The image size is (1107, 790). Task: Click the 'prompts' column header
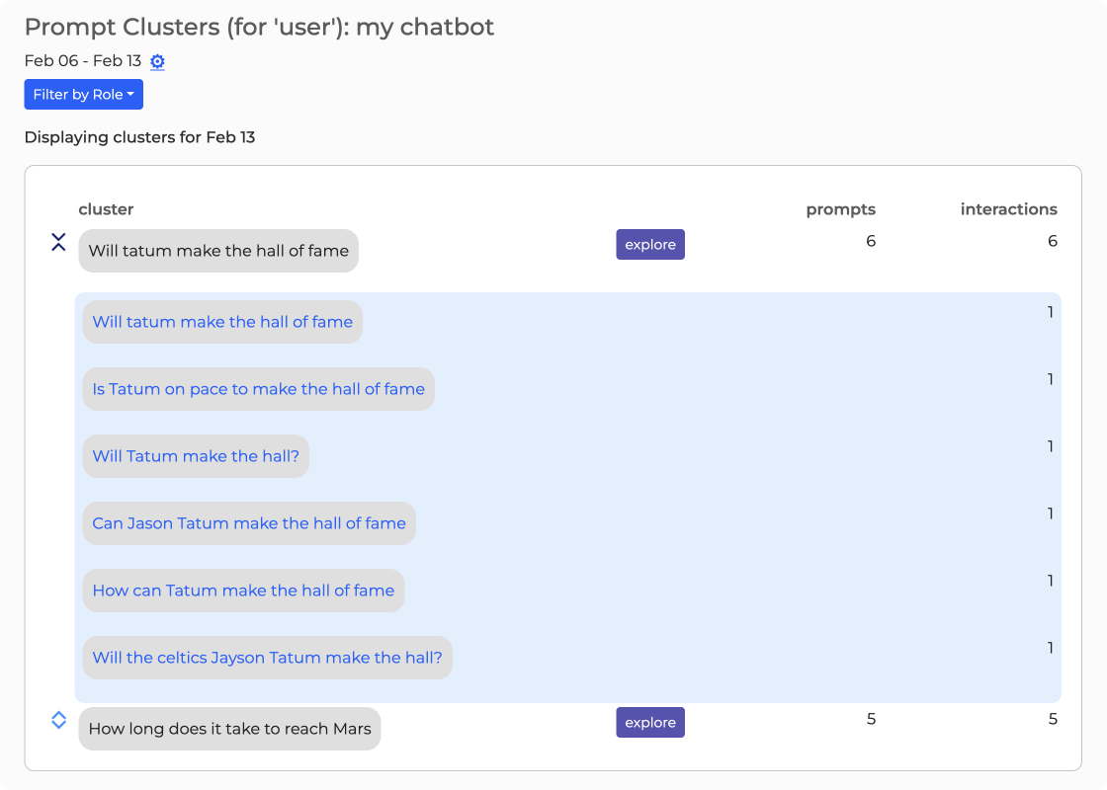click(840, 209)
